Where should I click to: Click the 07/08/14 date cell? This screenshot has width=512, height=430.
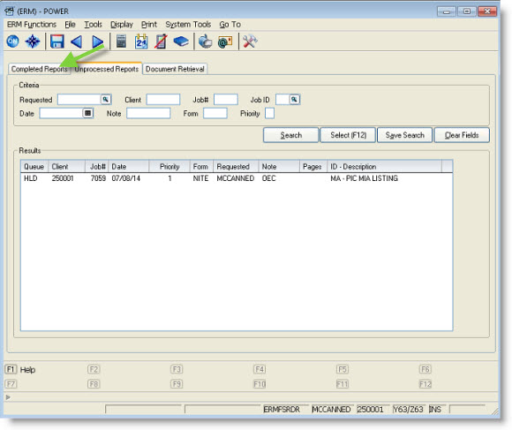tap(125, 178)
